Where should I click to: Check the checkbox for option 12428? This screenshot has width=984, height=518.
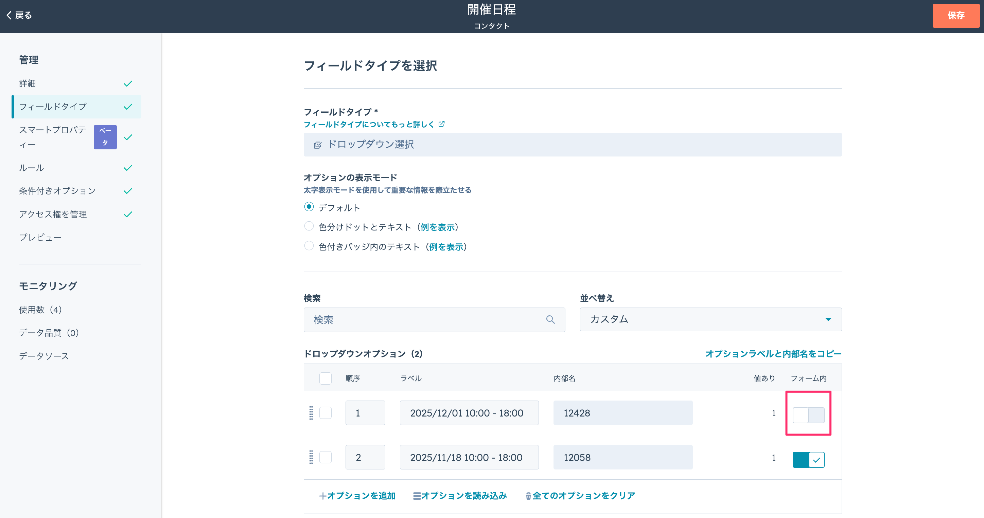pyautogui.click(x=325, y=413)
